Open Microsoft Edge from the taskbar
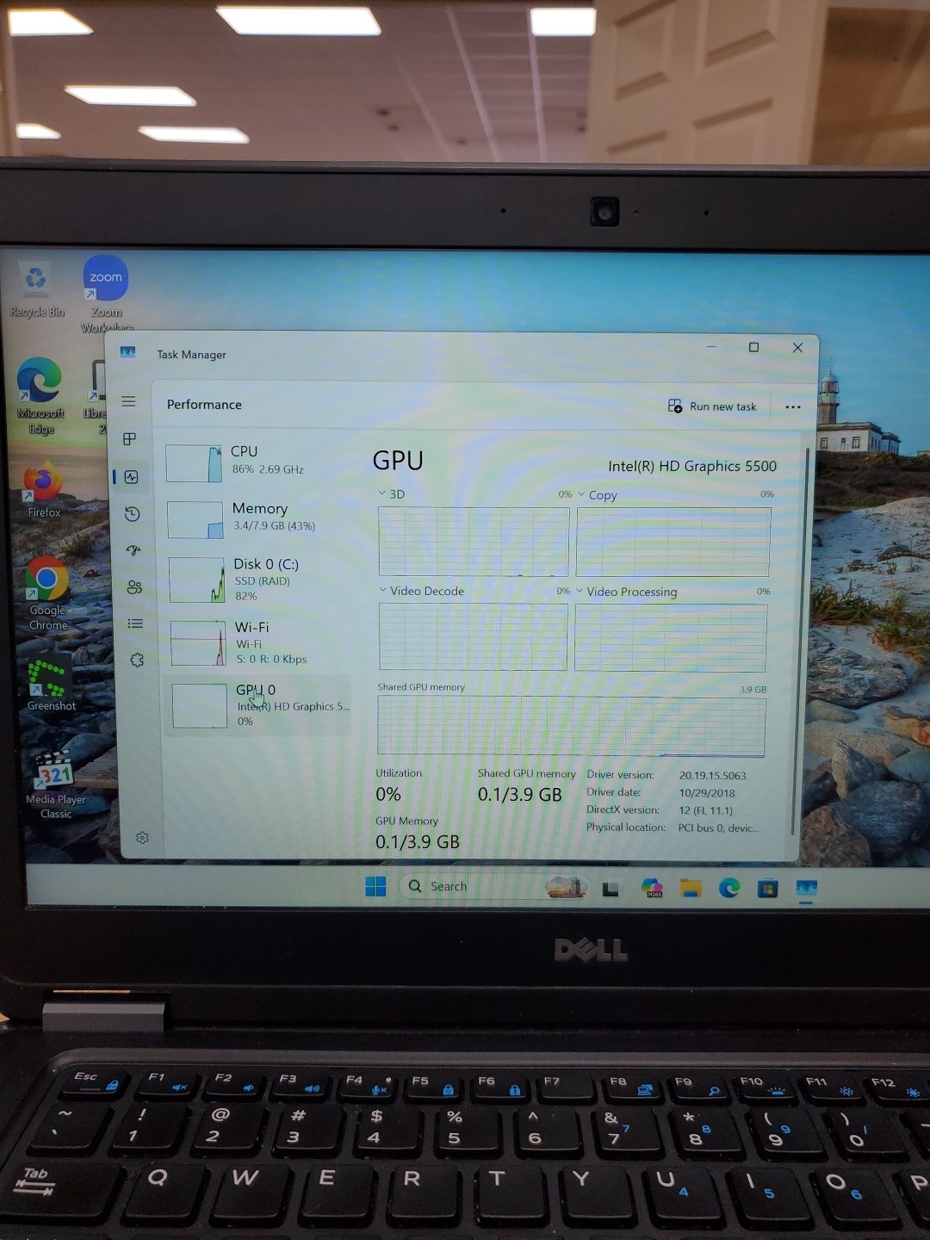Viewport: 930px width, 1240px height. [x=729, y=888]
